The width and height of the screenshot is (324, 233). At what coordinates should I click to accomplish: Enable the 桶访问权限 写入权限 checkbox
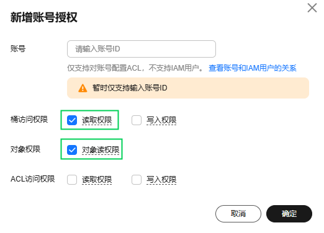(137, 120)
